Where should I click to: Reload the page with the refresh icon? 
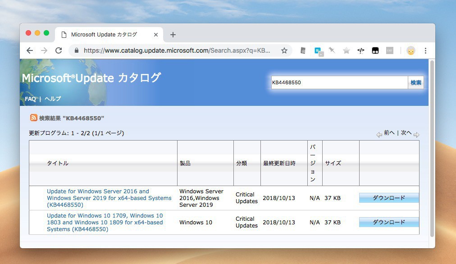coord(58,51)
